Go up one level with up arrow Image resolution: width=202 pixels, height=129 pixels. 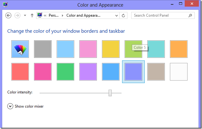tap(32, 15)
